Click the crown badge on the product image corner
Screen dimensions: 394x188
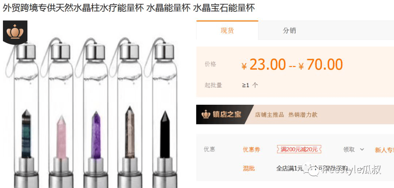15,32
